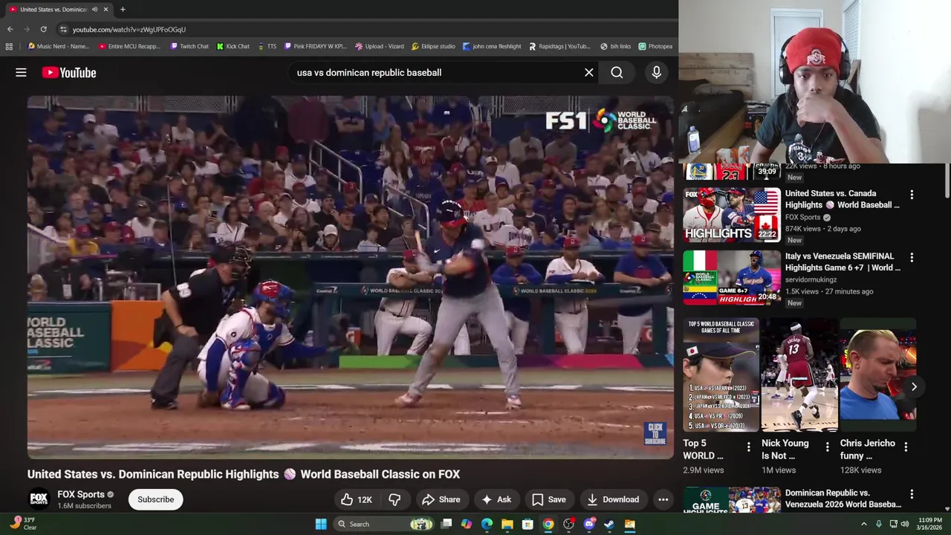Open options for Dominican Republic vs. Venezuela video
This screenshot has width=951, height=535.
coord(912,494)
